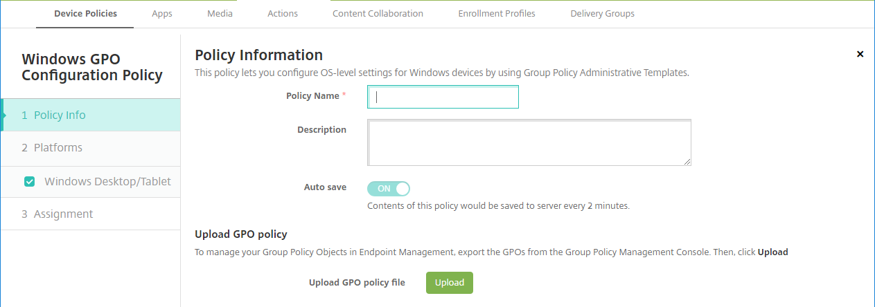Open the Actions tab
875x307 pixels.
(282, 13)
